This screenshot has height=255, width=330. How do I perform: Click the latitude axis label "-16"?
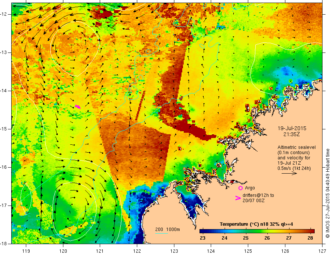coord(4,167)
